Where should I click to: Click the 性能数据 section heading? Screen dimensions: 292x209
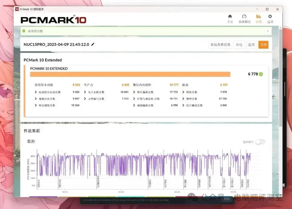32,131
